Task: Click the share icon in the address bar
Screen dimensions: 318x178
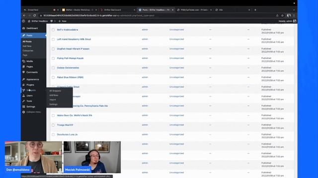Action: 277,15
